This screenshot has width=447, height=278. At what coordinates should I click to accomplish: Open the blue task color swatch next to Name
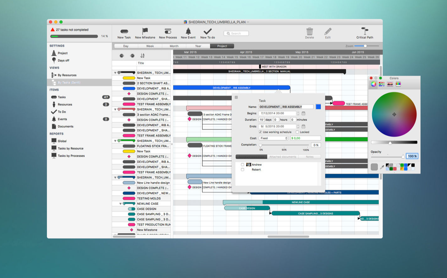pyautogui.click(x=318, y=107)
